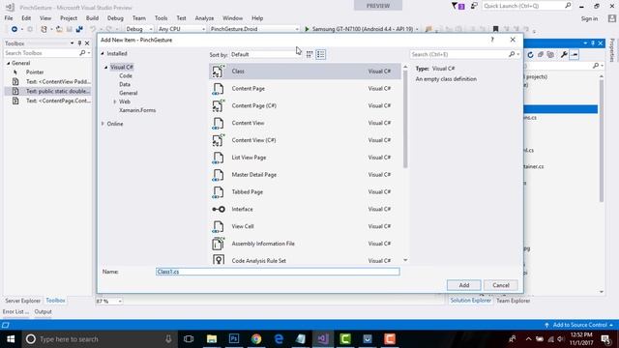Screen dimensions: 619x348
Task: Open the Tools menu
Action: [x=161, y=18]
